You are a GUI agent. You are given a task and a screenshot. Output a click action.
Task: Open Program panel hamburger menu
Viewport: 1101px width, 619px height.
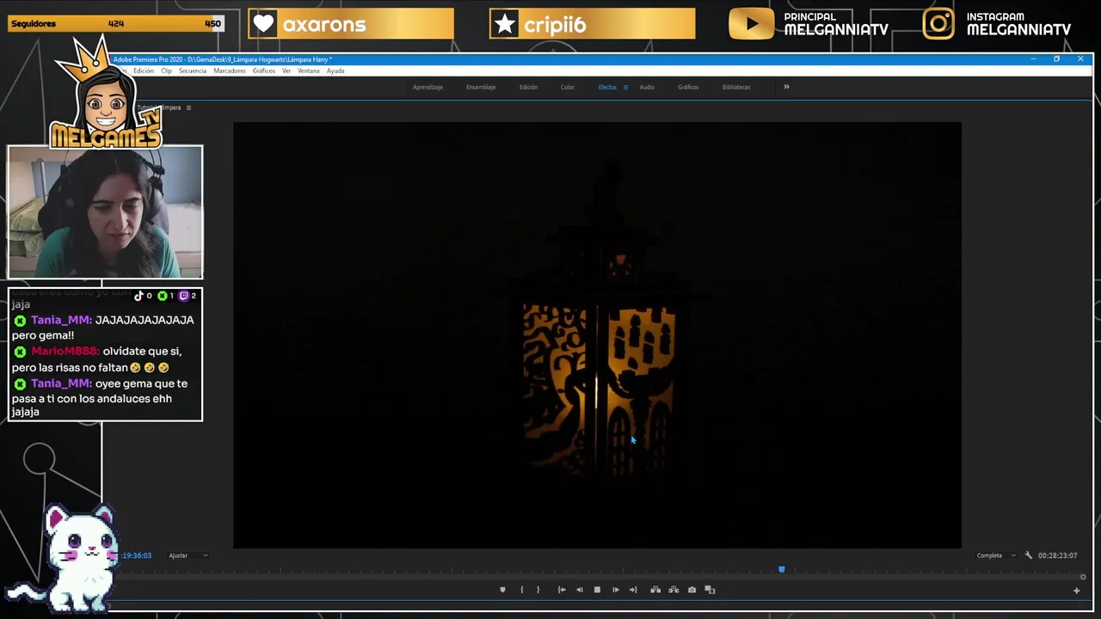[x=188, y=107]
